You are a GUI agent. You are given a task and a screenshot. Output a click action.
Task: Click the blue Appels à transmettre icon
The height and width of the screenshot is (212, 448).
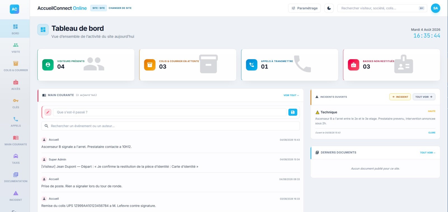click(x=252, y=65)
